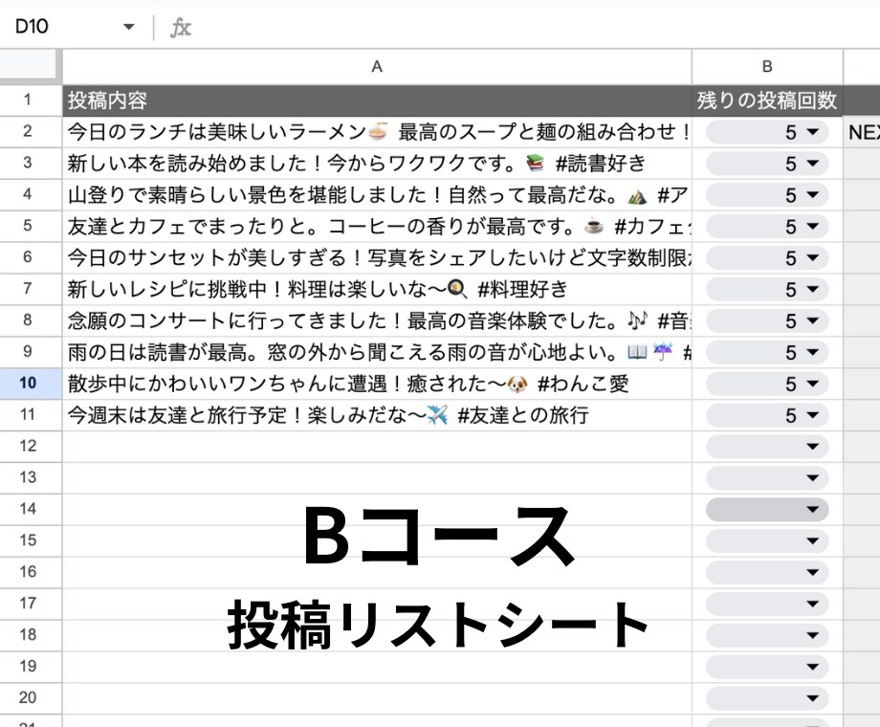880x727 pixels.
Task: Open the Name box dropdown arrow beside D10
Action: click(128, 27)
